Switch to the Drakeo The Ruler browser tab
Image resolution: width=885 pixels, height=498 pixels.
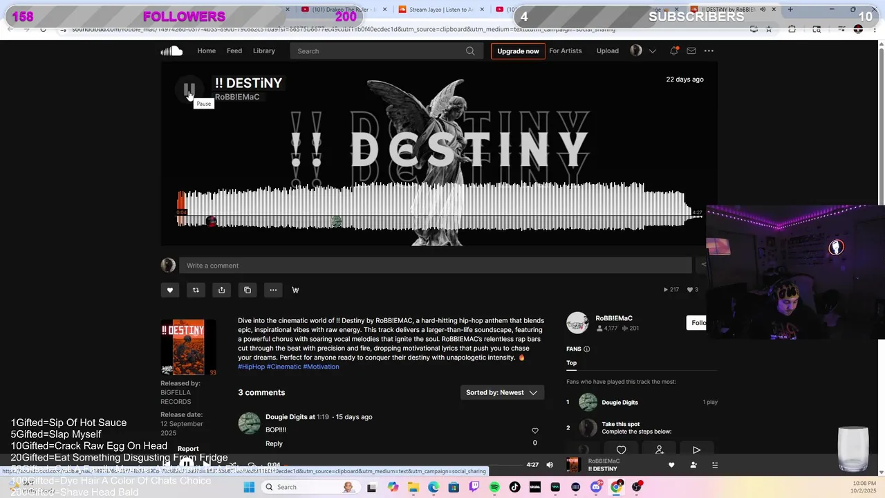(342, 10)
